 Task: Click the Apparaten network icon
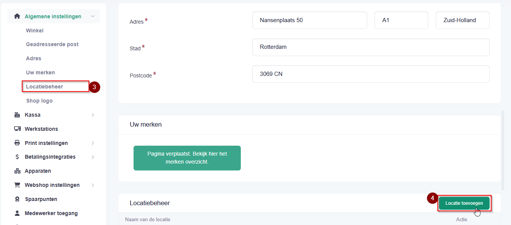pos(17,171)
